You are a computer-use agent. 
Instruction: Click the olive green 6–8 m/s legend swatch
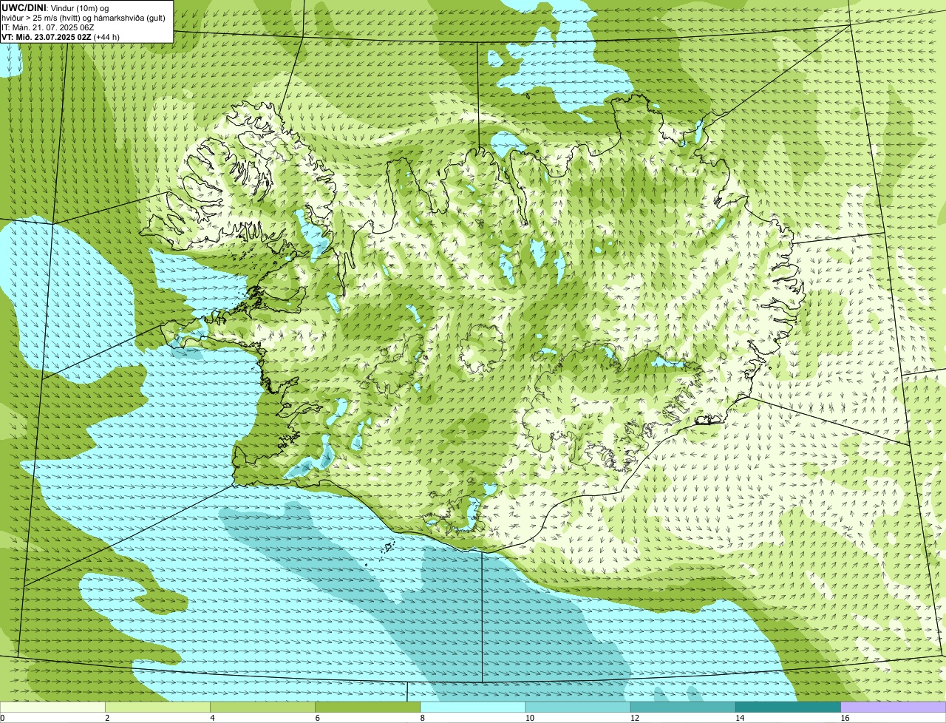(368, 707)
